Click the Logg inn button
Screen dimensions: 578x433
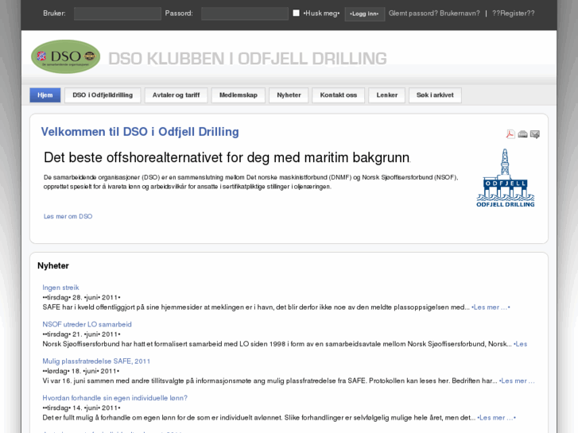coord(365,14)
